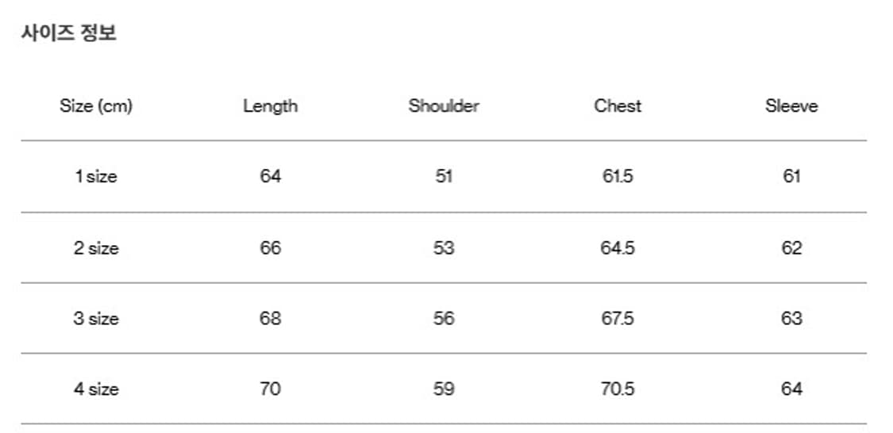Click Shoulder value 53 for 2 size
The height and width of the screenshot is (433, 893).
[x=444, y=247]
